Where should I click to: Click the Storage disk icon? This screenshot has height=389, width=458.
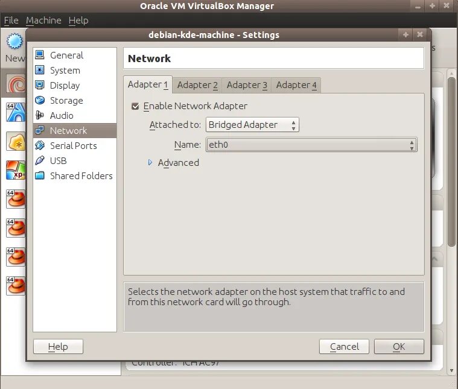click(x=40, y=100)
